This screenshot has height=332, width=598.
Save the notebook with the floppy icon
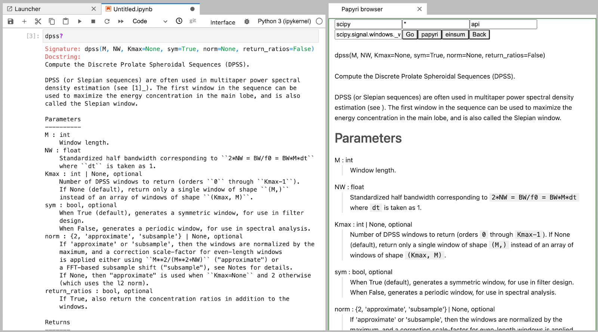[10, 21]
